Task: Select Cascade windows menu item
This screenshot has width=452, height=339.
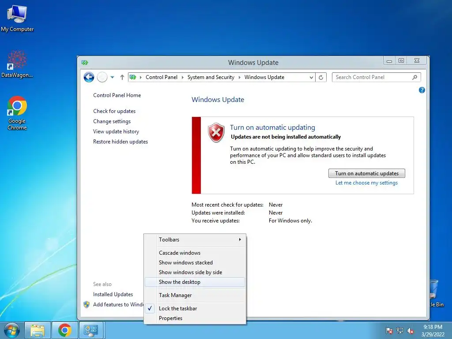Action: [x=195, y=253]
